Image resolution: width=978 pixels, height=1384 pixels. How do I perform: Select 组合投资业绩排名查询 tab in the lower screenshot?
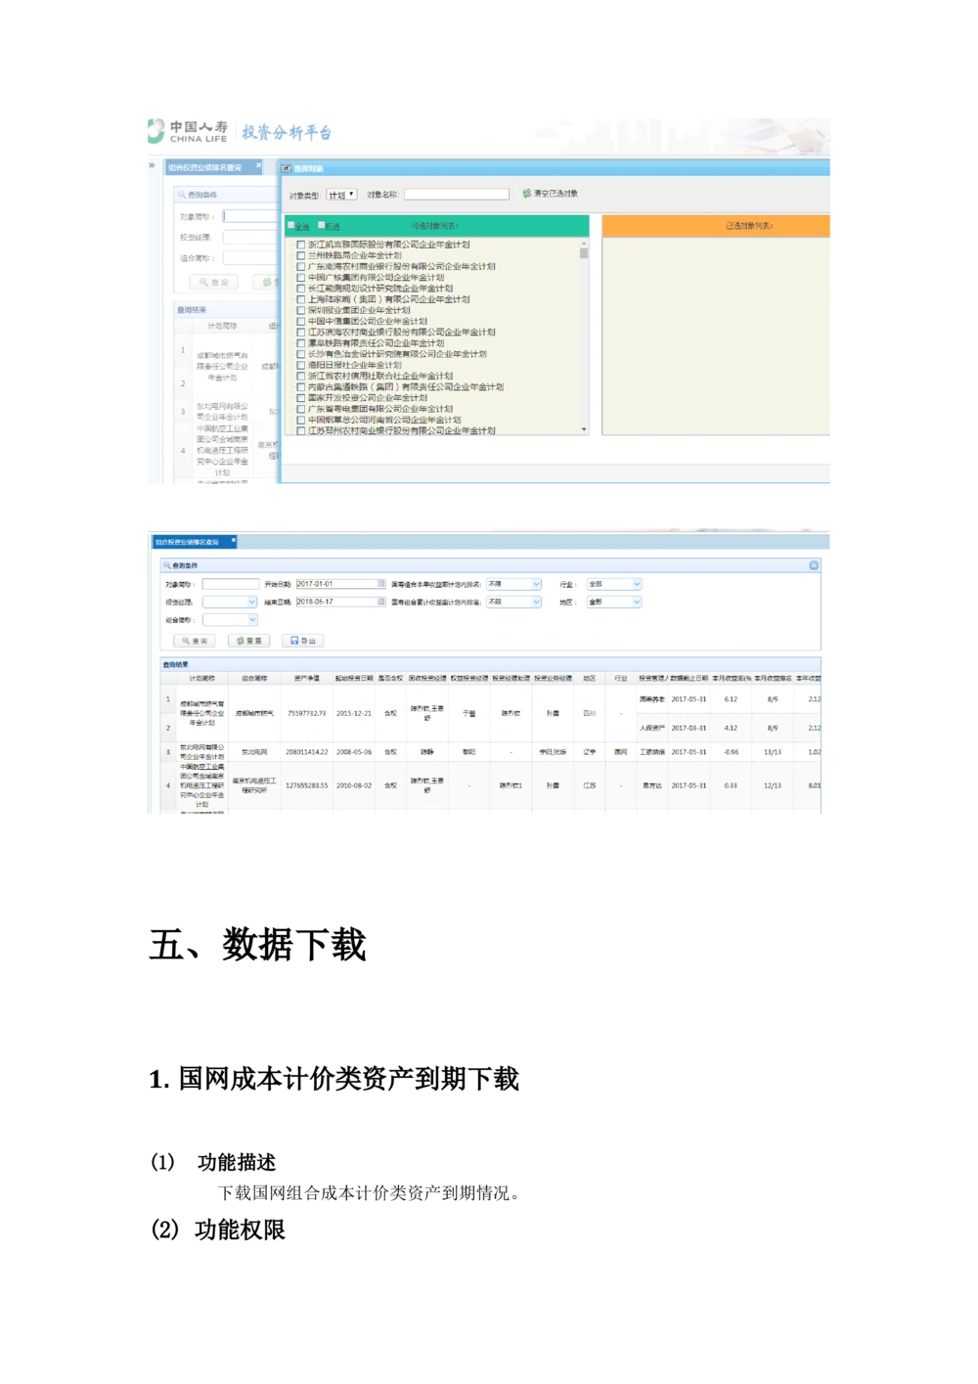point(187,541)
